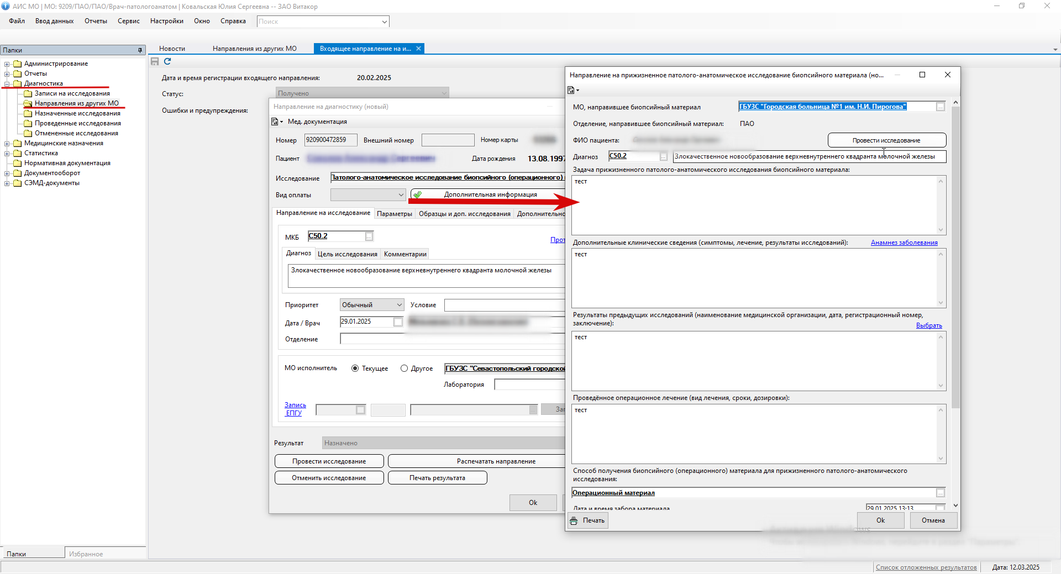Switch to the Новости tab
The image size is (1061, 574).
[x=172, y=49]
